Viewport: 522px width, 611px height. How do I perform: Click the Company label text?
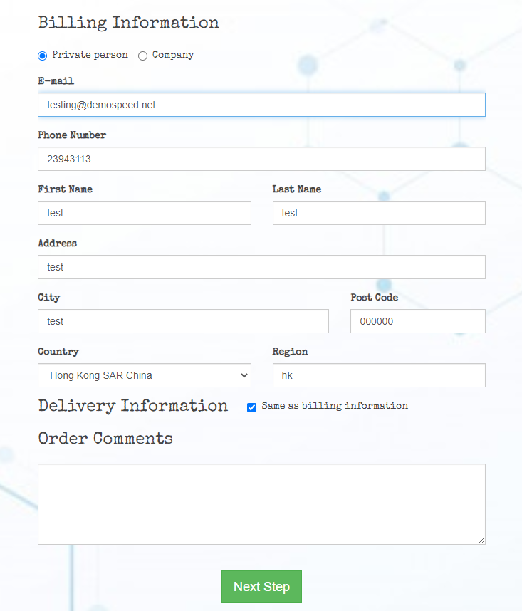tap(173, 55)
